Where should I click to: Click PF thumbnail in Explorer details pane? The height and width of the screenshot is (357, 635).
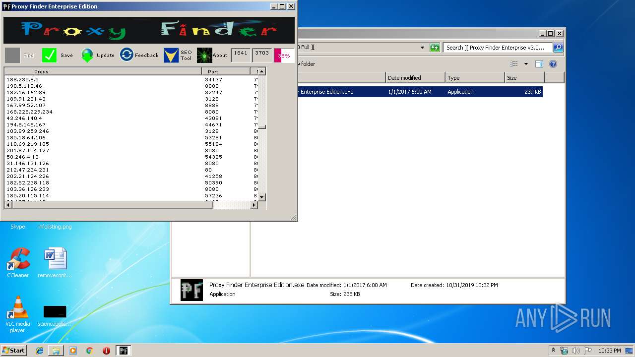coord(191,290)
